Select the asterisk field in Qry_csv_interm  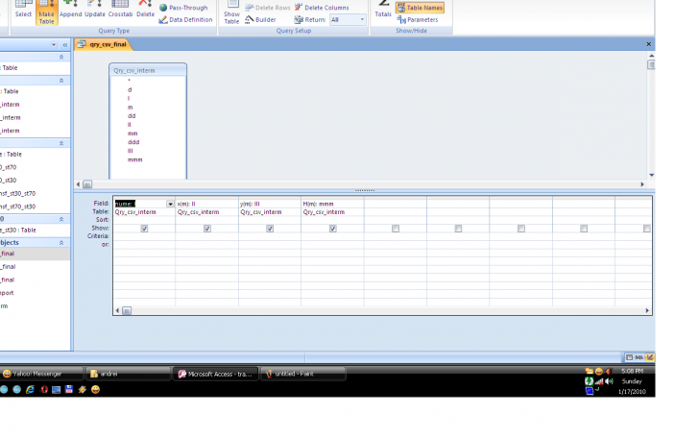click(130, 81)
